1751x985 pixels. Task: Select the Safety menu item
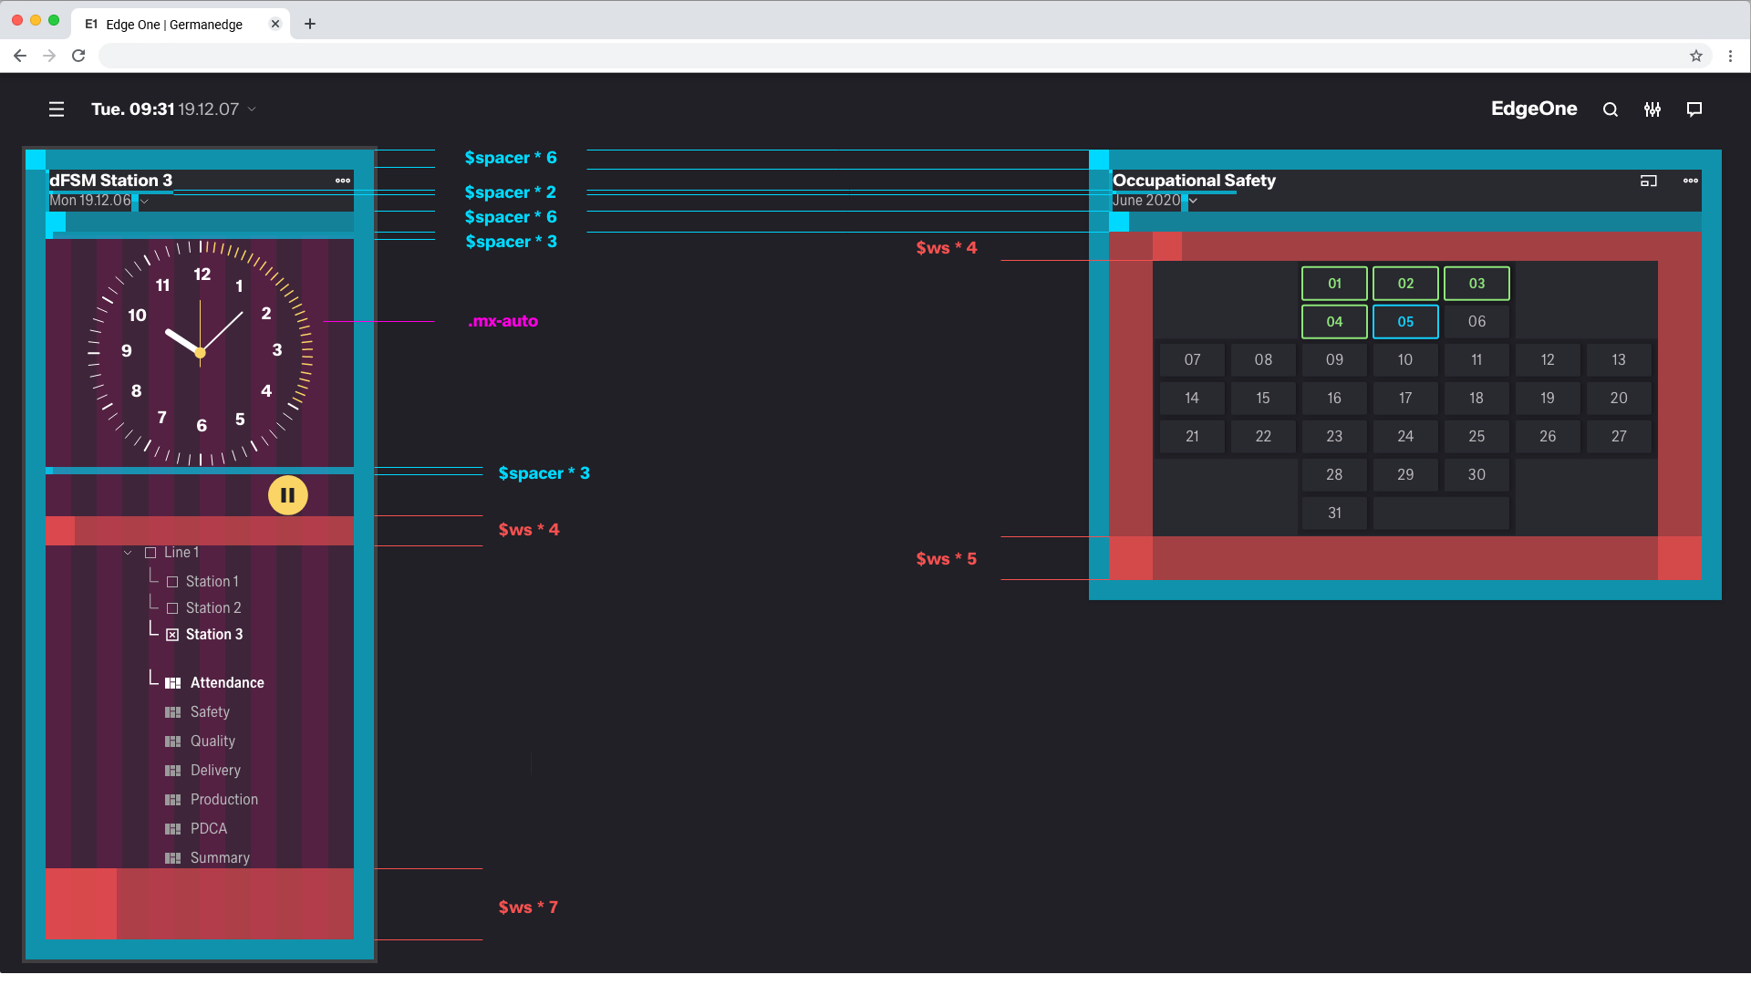(210, 712)
